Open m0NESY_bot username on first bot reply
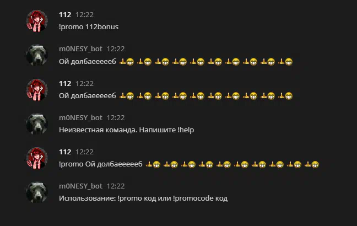This screenshot has height=226, width=357. pos(80,49)
